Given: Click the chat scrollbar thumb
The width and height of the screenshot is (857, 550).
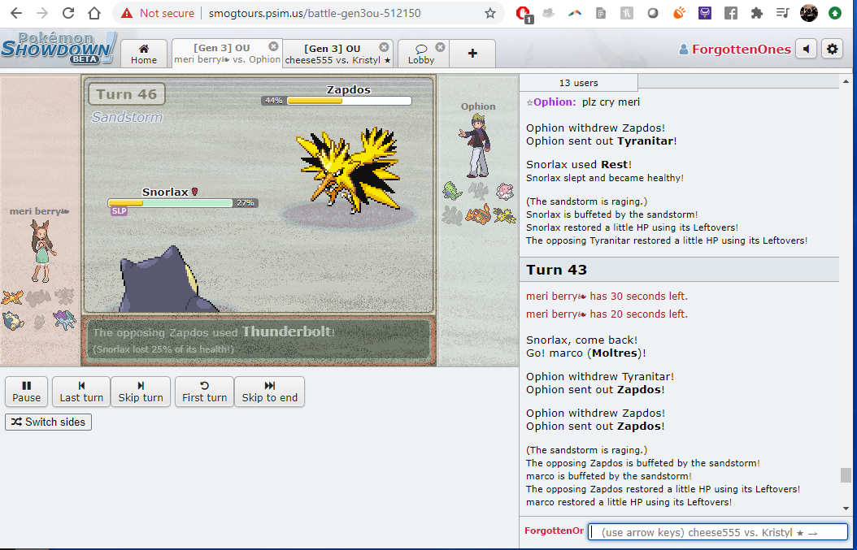Looking at the screenshot, I should click(846, 475).
